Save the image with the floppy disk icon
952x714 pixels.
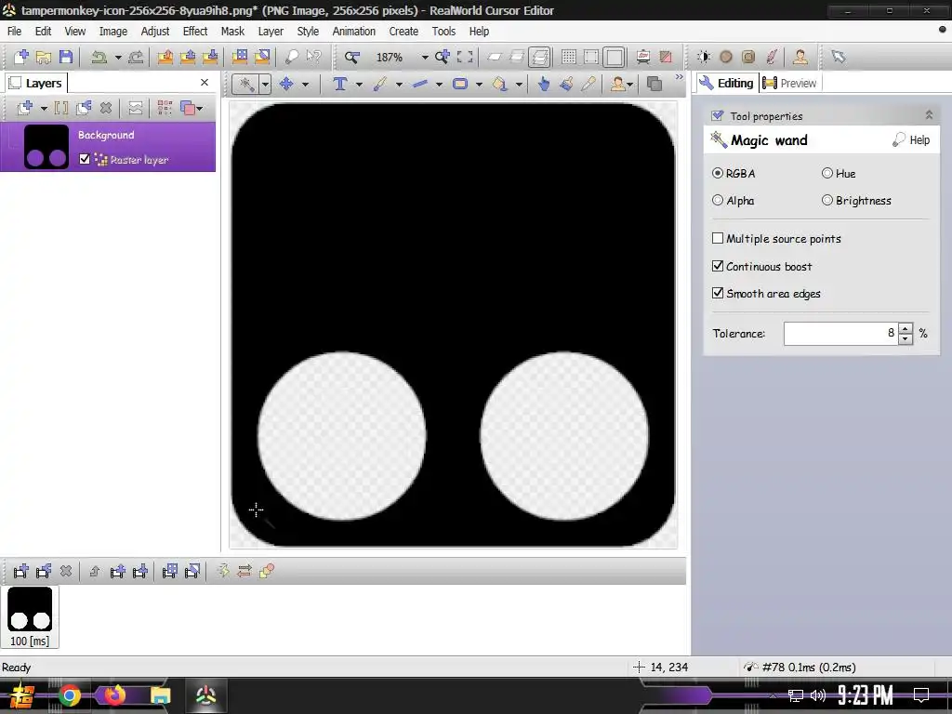click(x=66, y=57)
